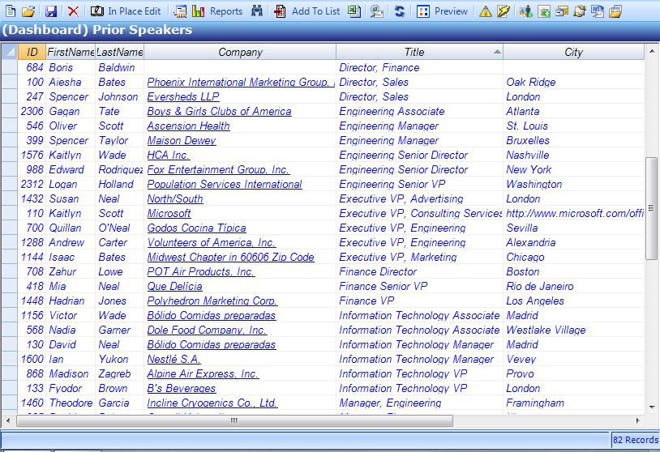Click the select-all corner cell of grid
Viewport: 660px width, 452px height.
click(x=9, y=52)
